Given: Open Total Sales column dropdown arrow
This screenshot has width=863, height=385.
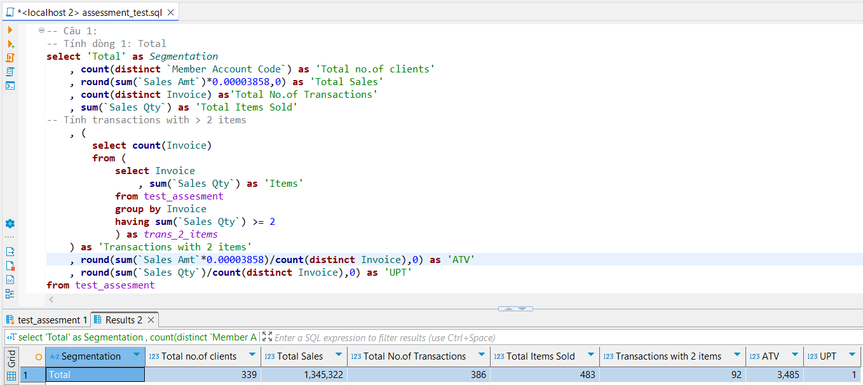Looking at the screenshot, I should coord(339,355).
